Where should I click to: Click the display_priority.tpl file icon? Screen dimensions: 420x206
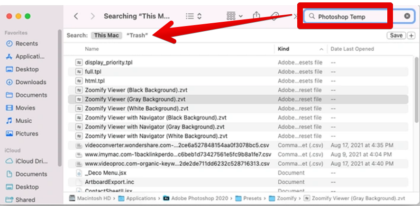pos(79,63)
